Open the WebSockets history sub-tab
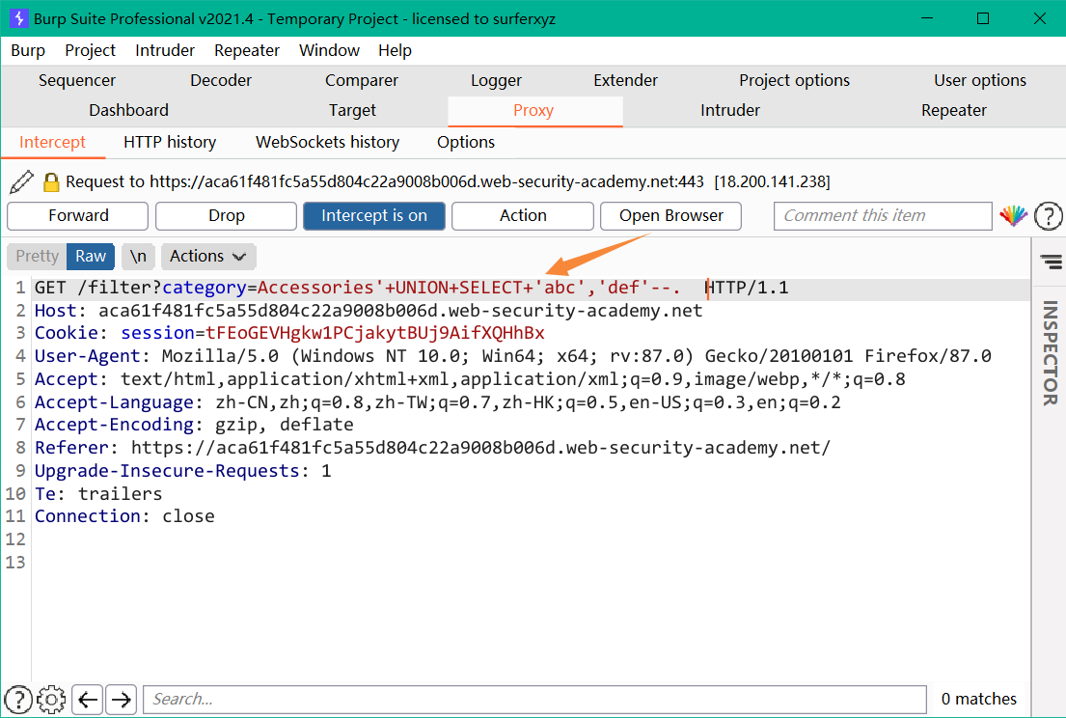 pos(328,142)
